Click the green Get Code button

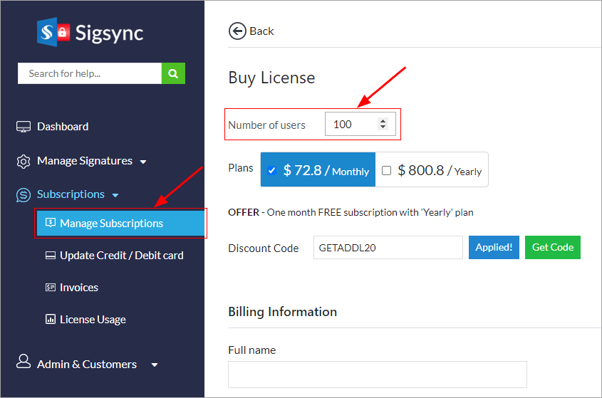coord(553,247)
